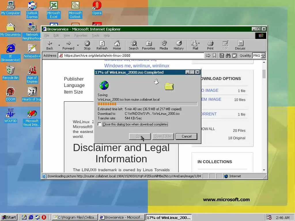Open the View menu
Image resolution: width=295 pixels, height=221 pixels.
(67, 35)
